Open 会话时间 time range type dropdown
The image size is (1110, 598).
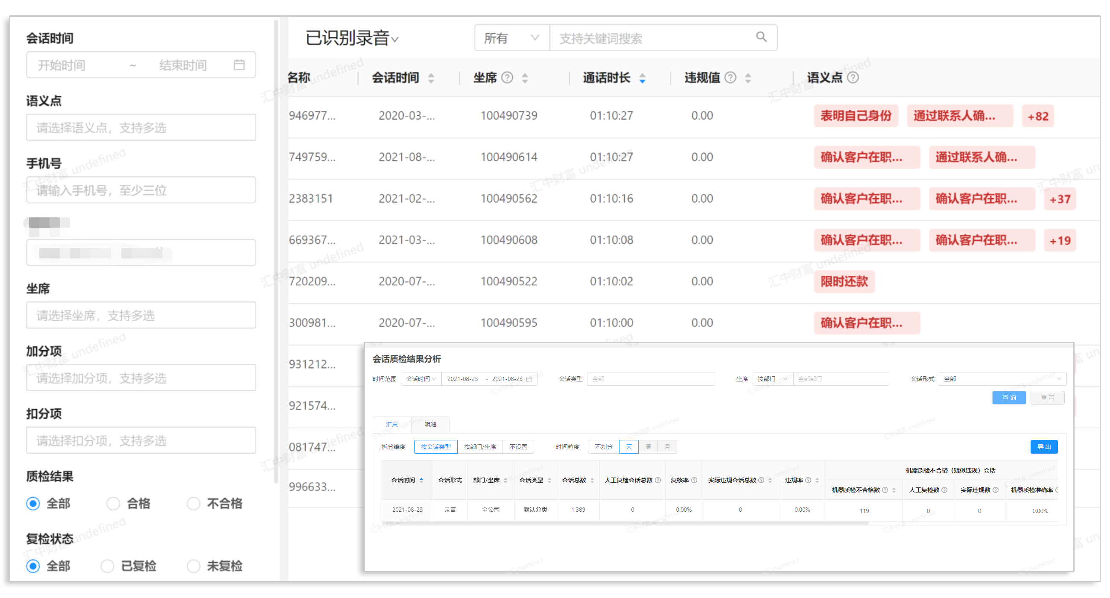tap(421, 379)
